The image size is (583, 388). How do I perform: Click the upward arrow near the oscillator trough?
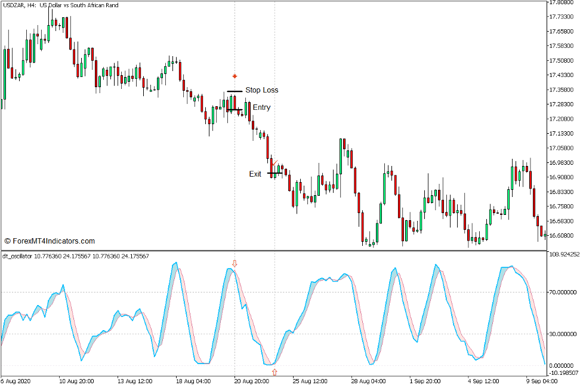tap(275, 371)
